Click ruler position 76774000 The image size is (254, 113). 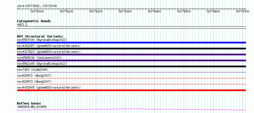pyautogui.click(x=37, y=11)
